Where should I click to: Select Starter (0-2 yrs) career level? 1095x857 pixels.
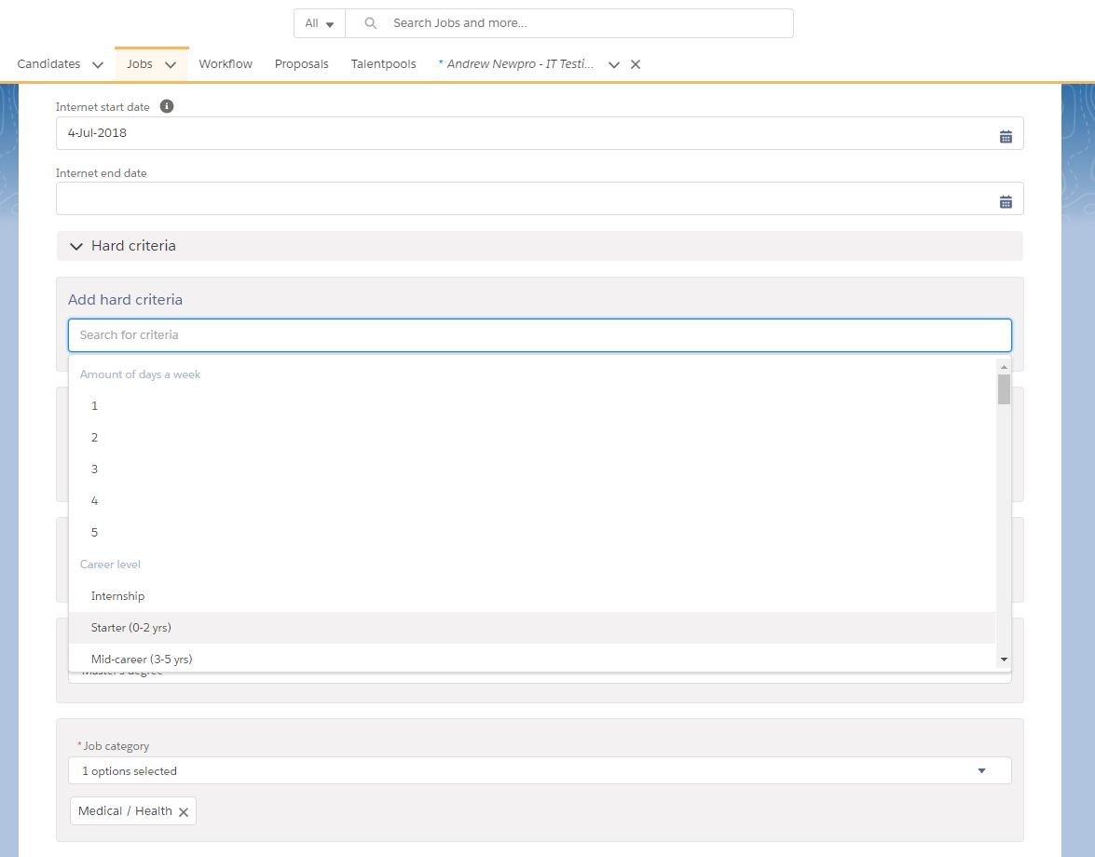532,628
